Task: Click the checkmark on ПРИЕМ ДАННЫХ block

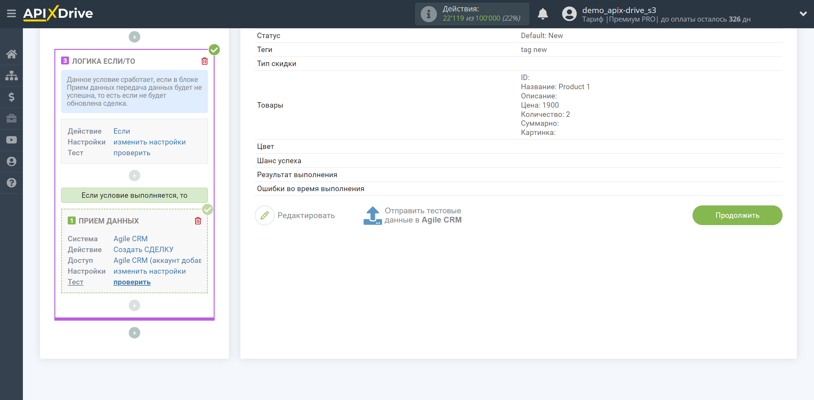Action: coord(208,209)
